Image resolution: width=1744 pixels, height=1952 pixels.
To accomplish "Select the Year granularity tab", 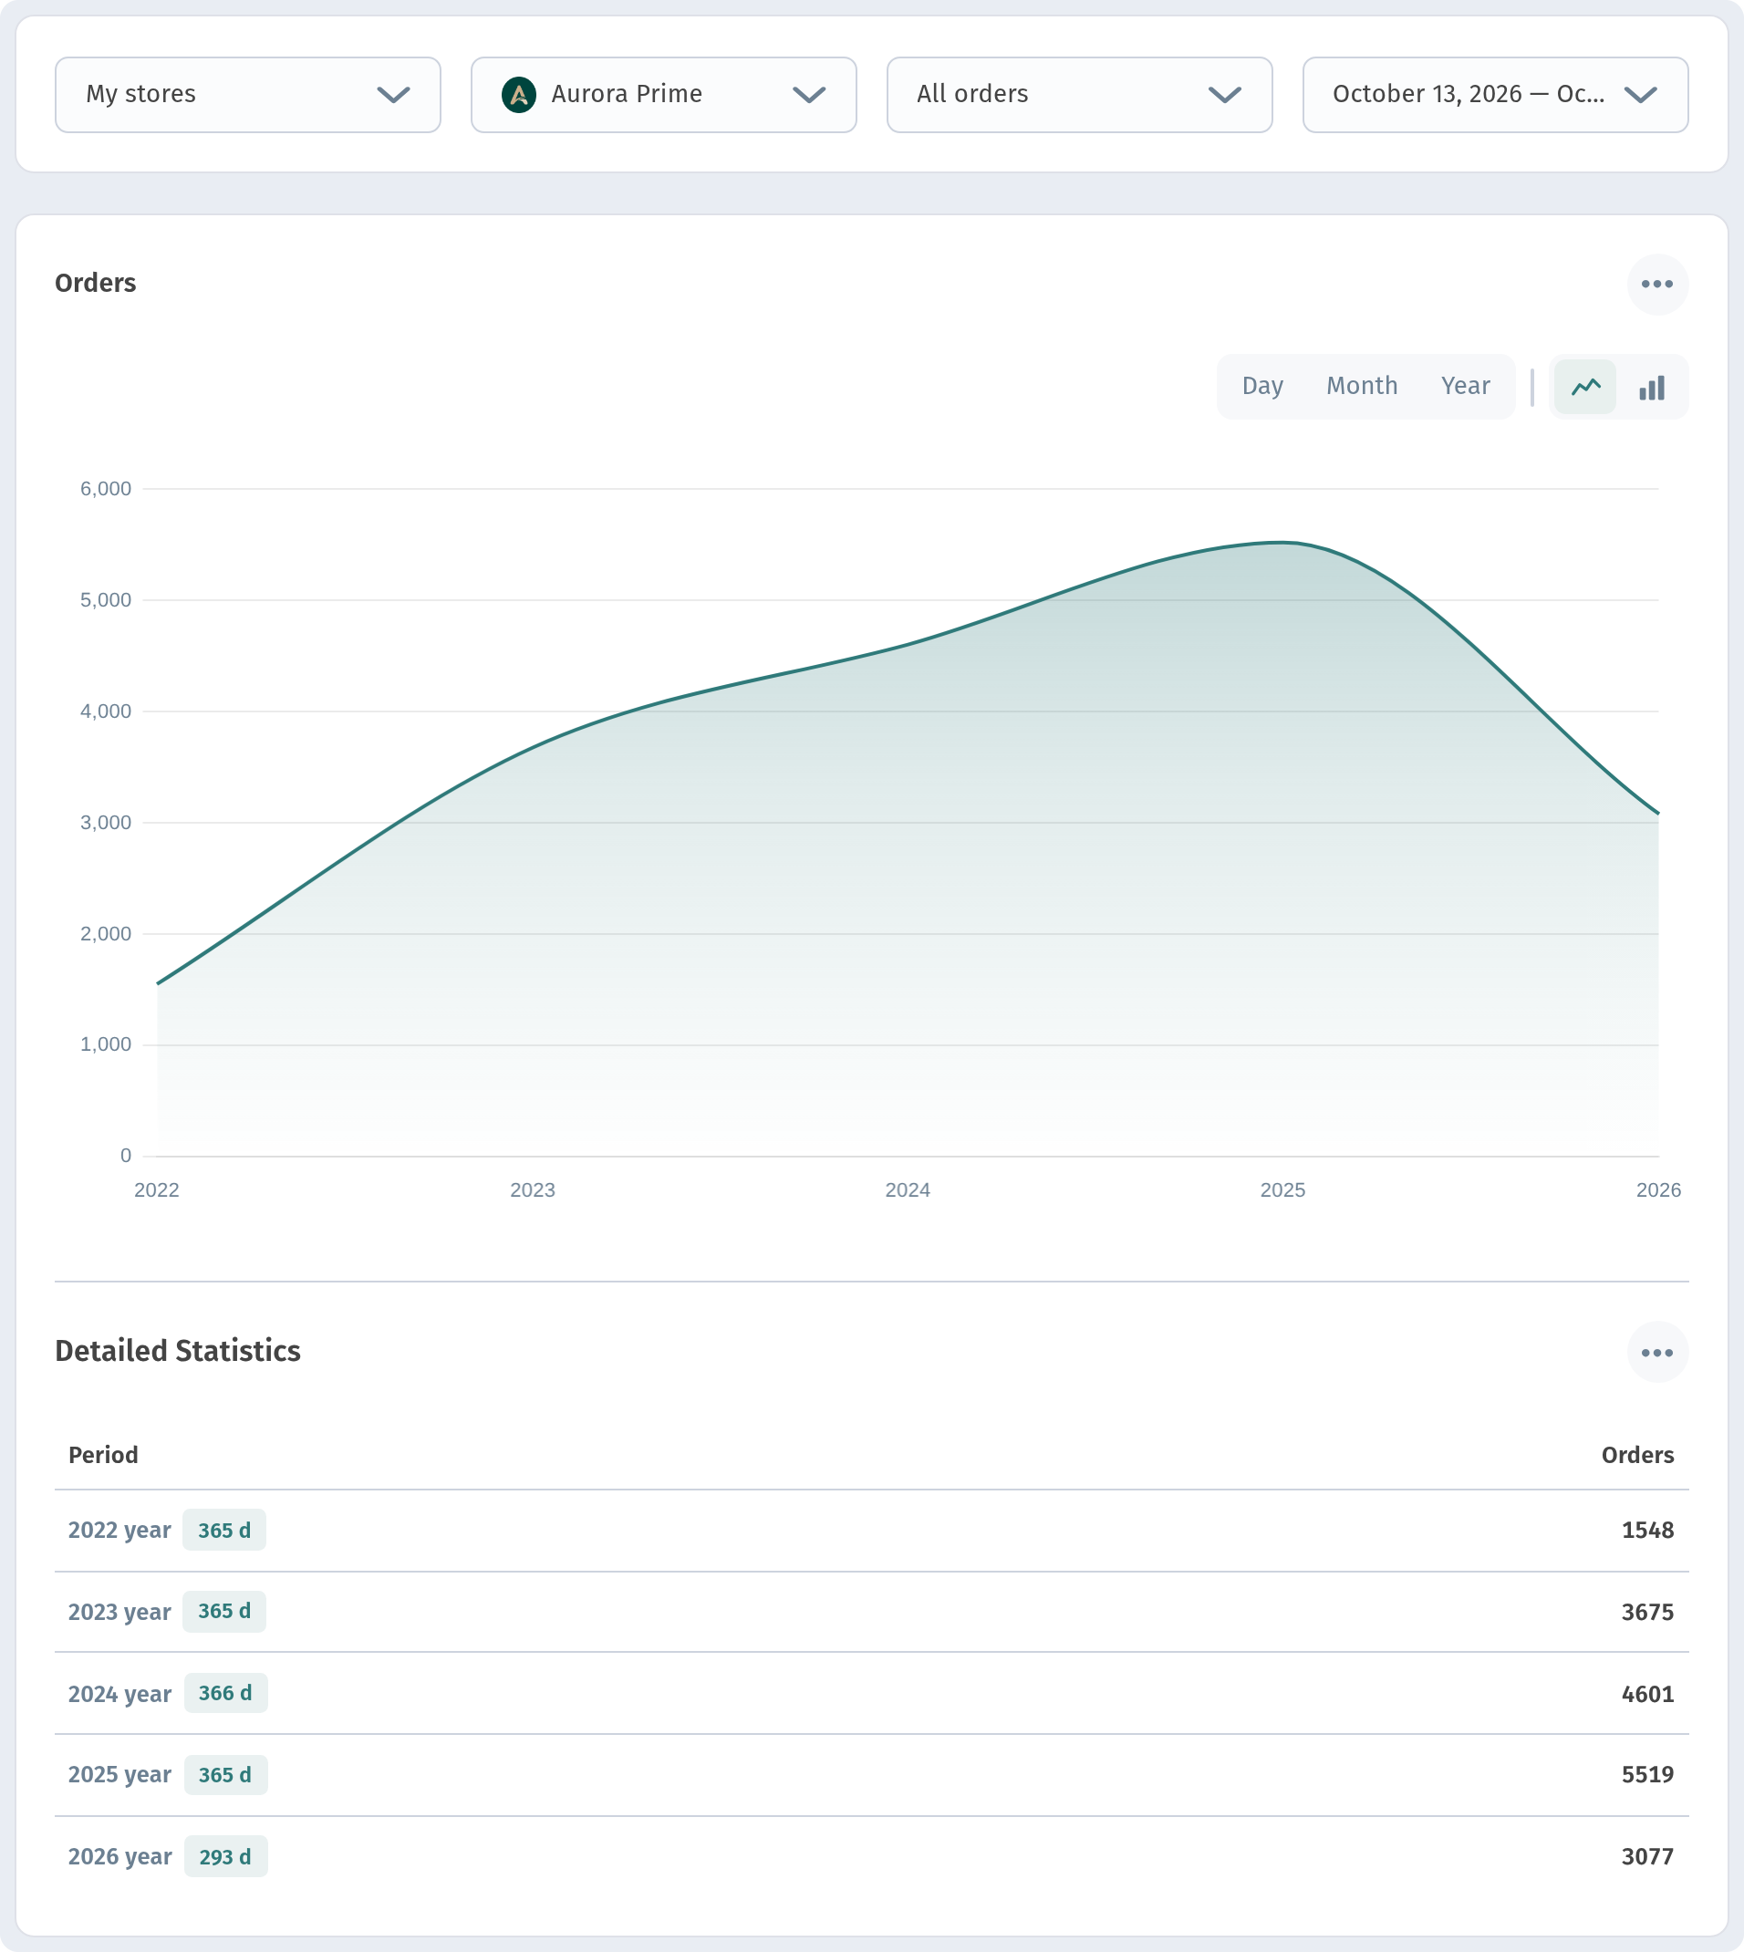I will pos(1465,386).
